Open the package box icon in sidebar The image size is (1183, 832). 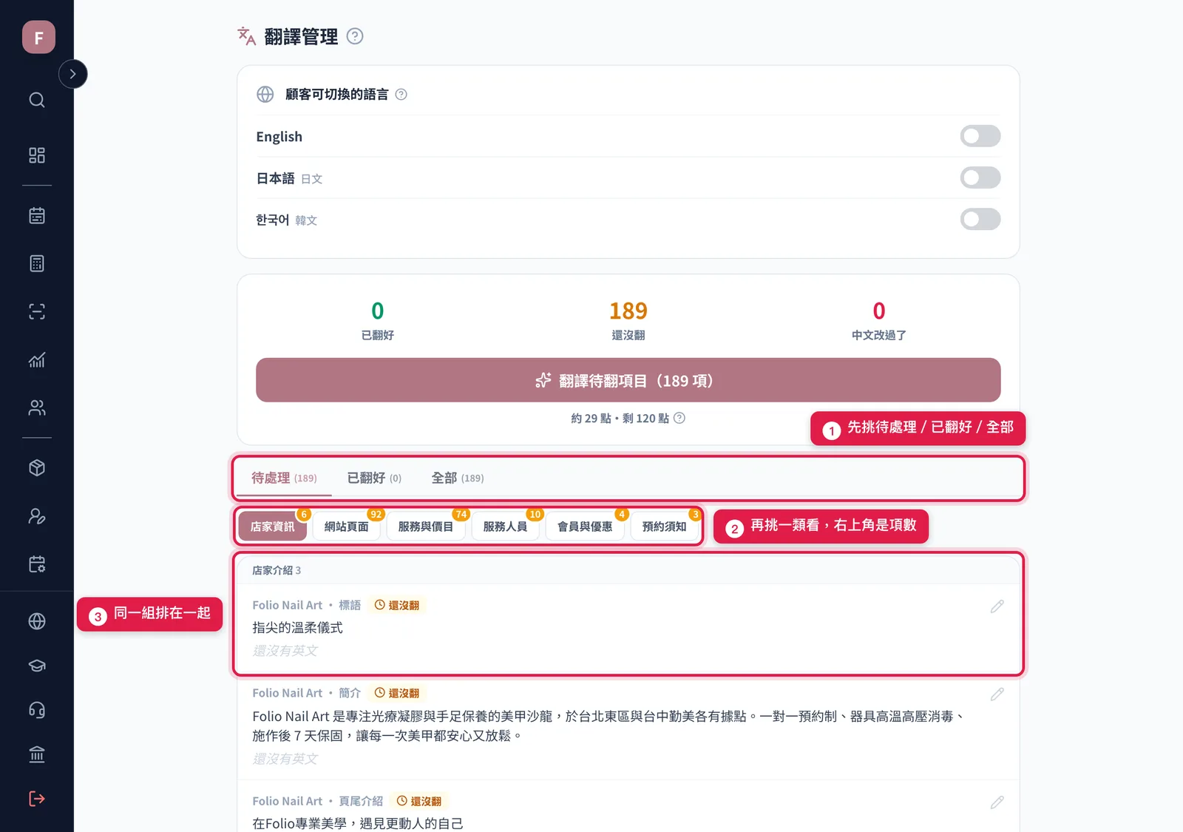[x=37, y=468]
